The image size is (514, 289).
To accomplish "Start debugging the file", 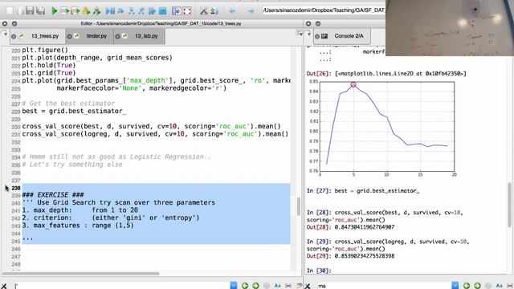I will [110, 10].
